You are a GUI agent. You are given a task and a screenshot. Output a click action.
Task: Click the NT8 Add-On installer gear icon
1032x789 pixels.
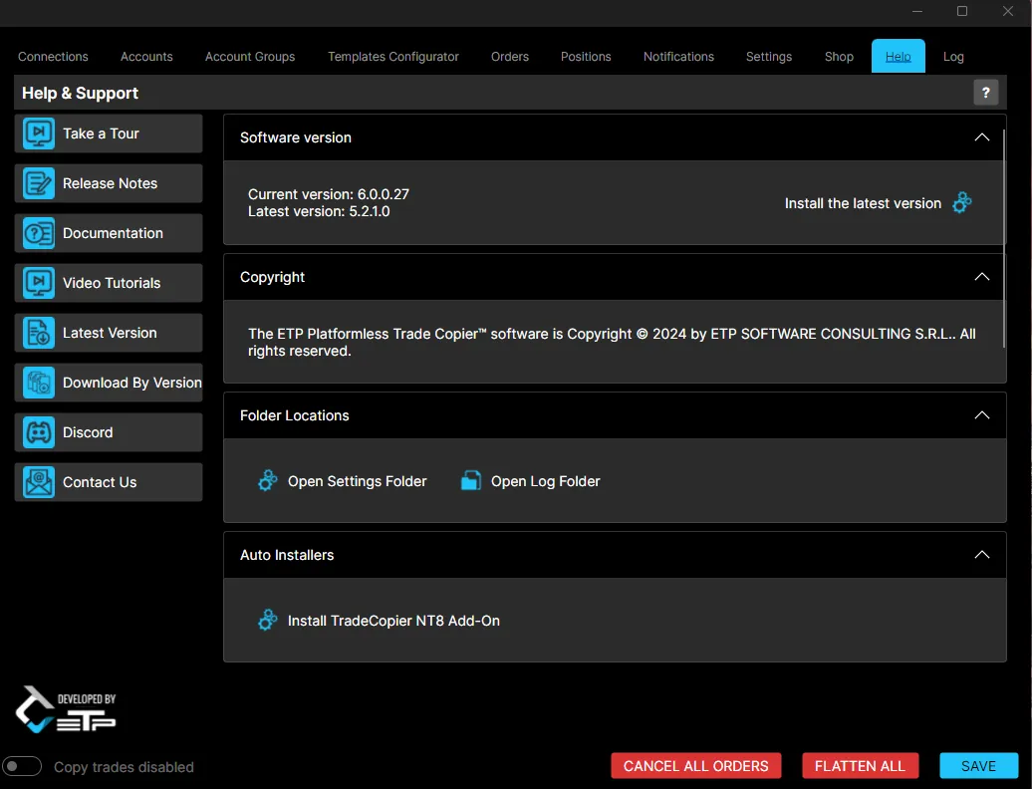(267, 620)
